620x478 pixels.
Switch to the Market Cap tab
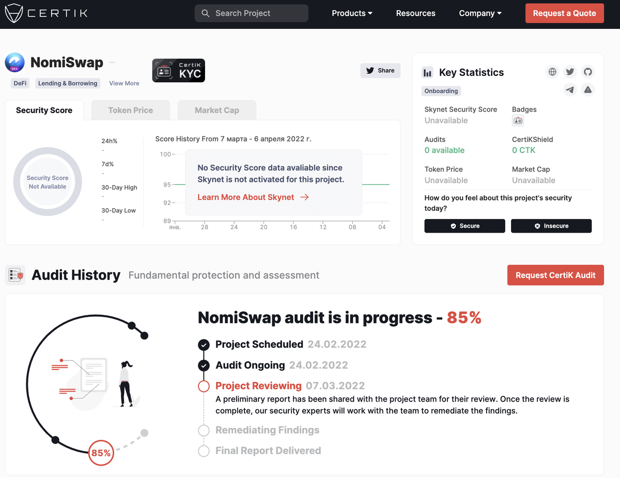tap(217, 110)
